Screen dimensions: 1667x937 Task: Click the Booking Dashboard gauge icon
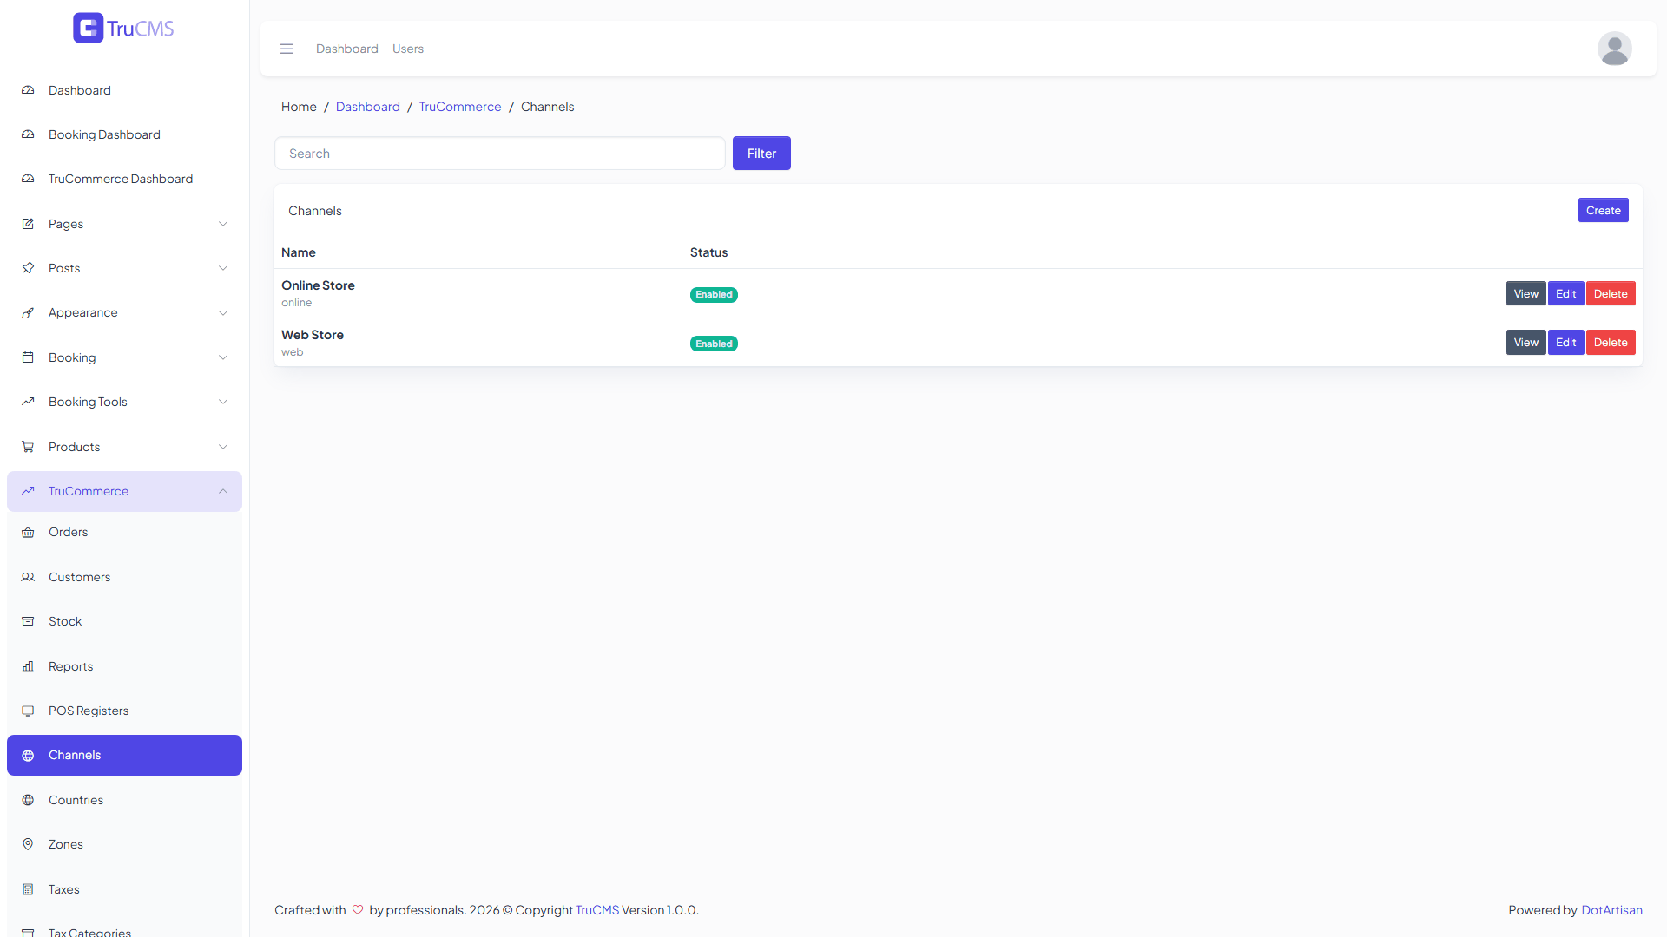pyautogui.click(x=28, y=134)
